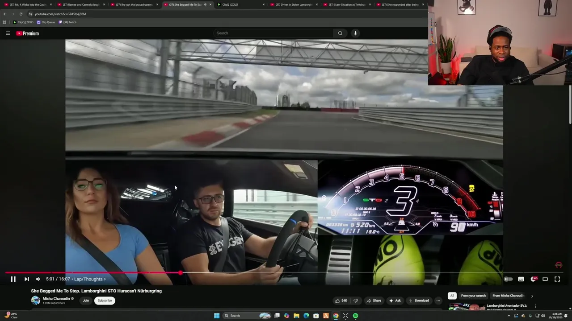This screenshot has width=572, height=321.
Task: Switch to theater mode
Action: click(545, 279)
